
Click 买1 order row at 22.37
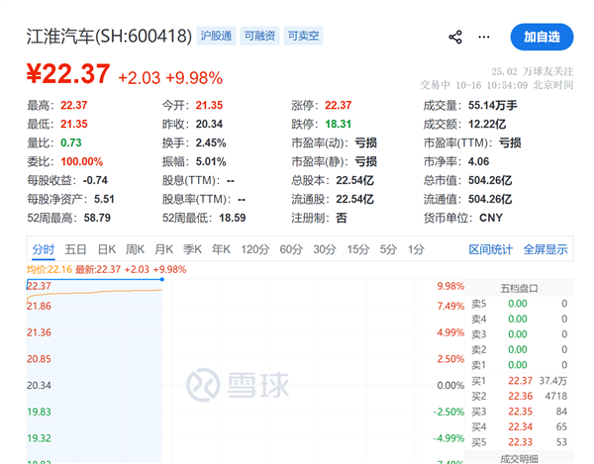(519, 381)
